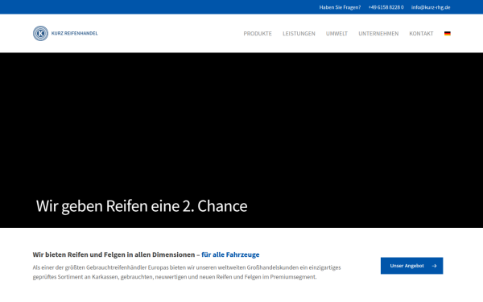Click the headline 'Wir geben Reifen eine 2. Chance'
Screen dimensions: 483x302
(142, 206)
